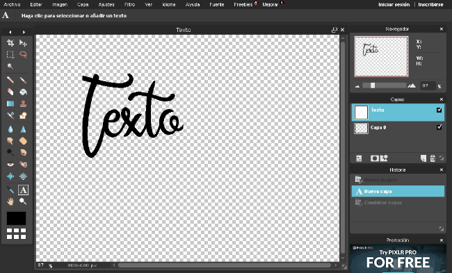Expand toolbox with the right arrow

(24, 32)
